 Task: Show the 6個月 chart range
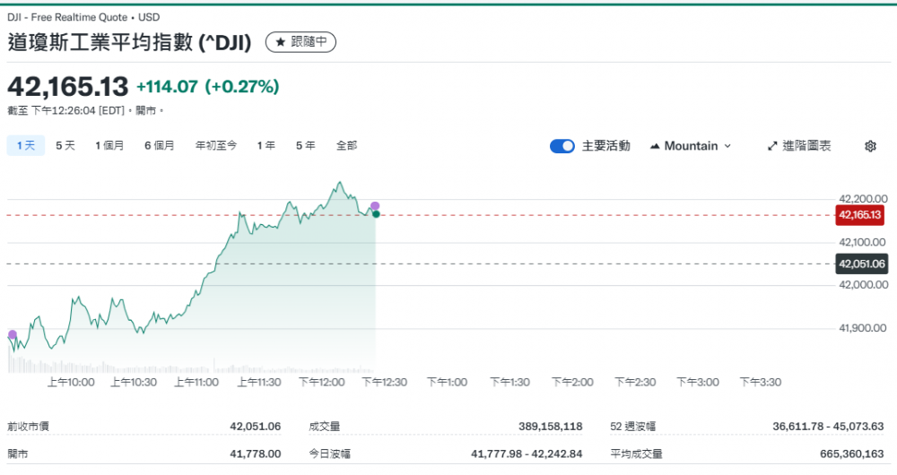point(160,145)
